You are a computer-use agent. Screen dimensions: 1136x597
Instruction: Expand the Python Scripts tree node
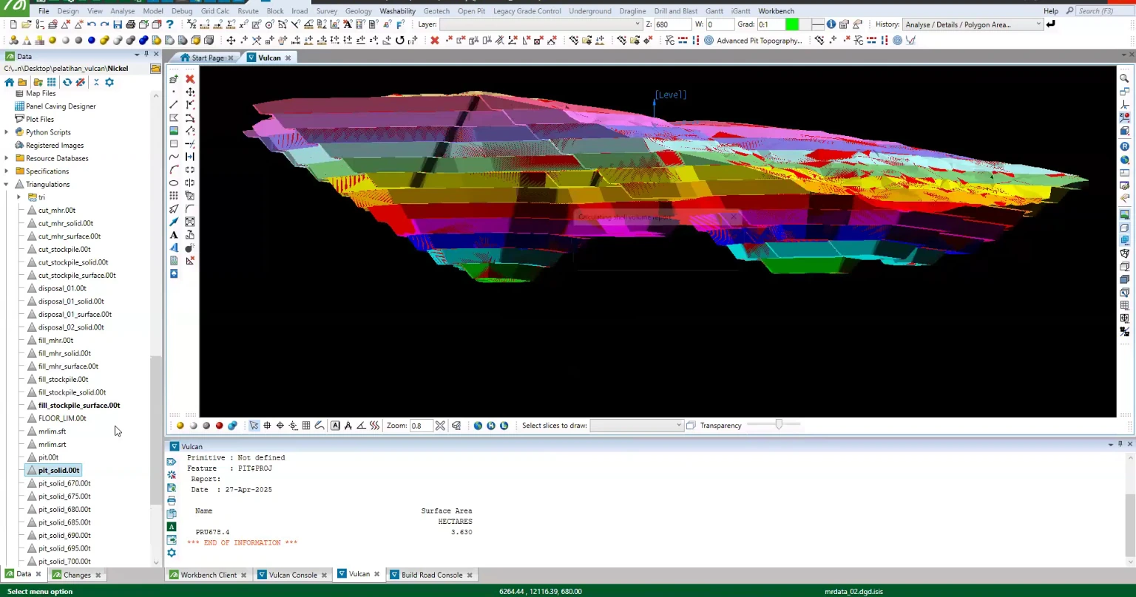(7, 132)
